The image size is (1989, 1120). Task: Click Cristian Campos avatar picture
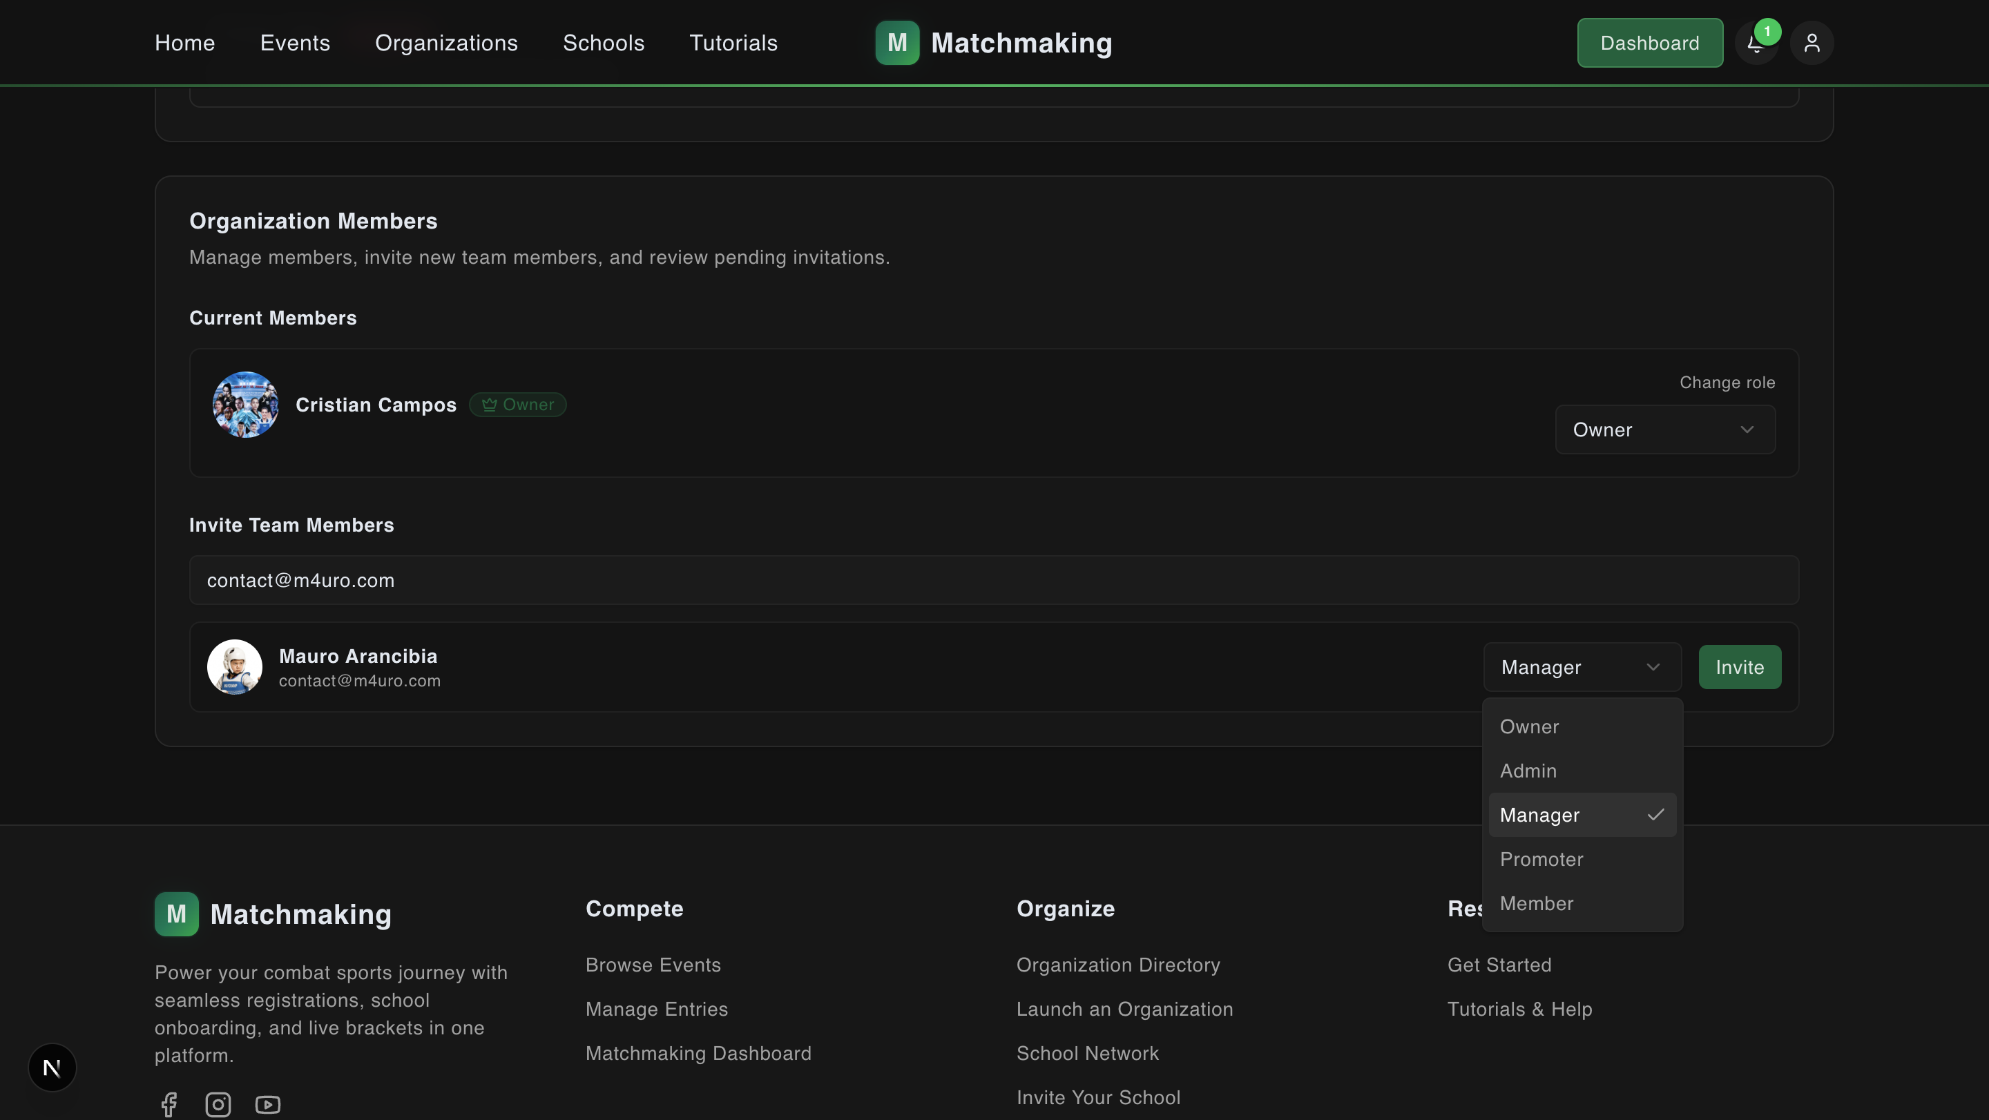[246, 405]
